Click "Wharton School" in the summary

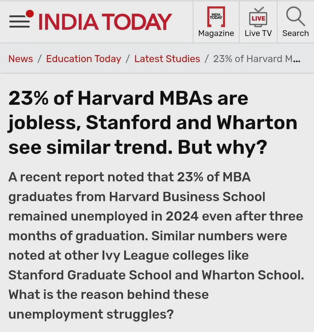pos(253,275)
